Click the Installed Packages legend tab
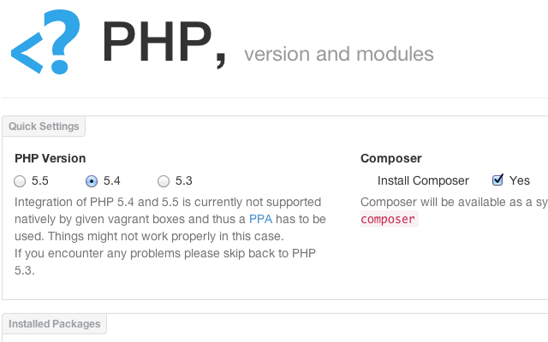Screen dimensions: 548x342 tap(55, 324)
